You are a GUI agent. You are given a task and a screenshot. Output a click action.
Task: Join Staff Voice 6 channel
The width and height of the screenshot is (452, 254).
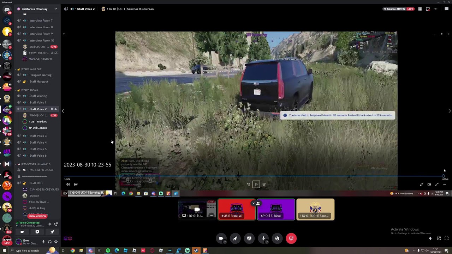[x=38, y=156]
